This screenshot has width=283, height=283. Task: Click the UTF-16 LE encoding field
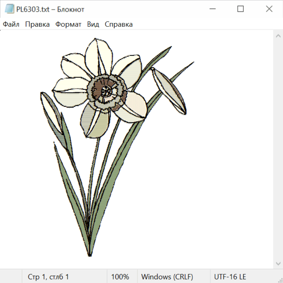(x=230, y=277)
